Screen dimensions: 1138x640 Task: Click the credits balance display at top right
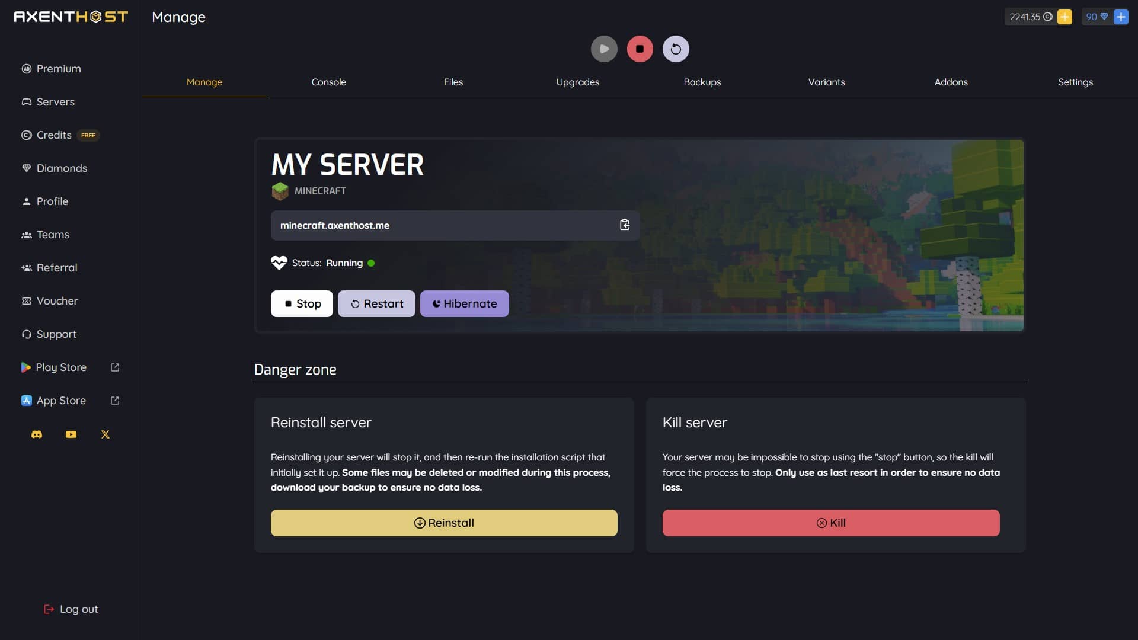coord(1030,17)
